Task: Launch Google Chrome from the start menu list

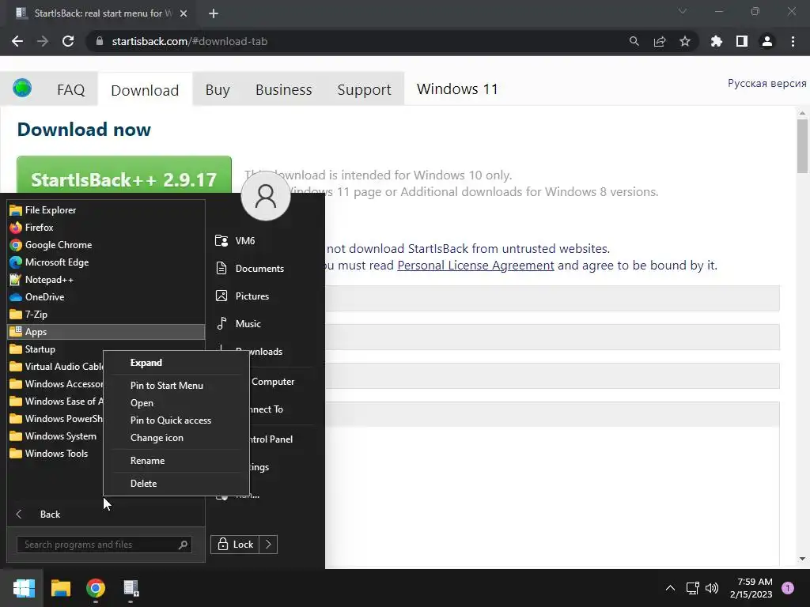Action: pyautogui.click(x=106, y=245)
